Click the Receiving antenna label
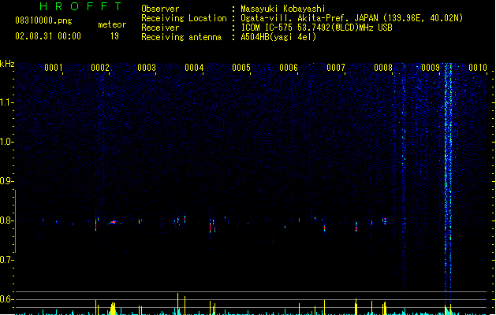 (x=181, y=37)
